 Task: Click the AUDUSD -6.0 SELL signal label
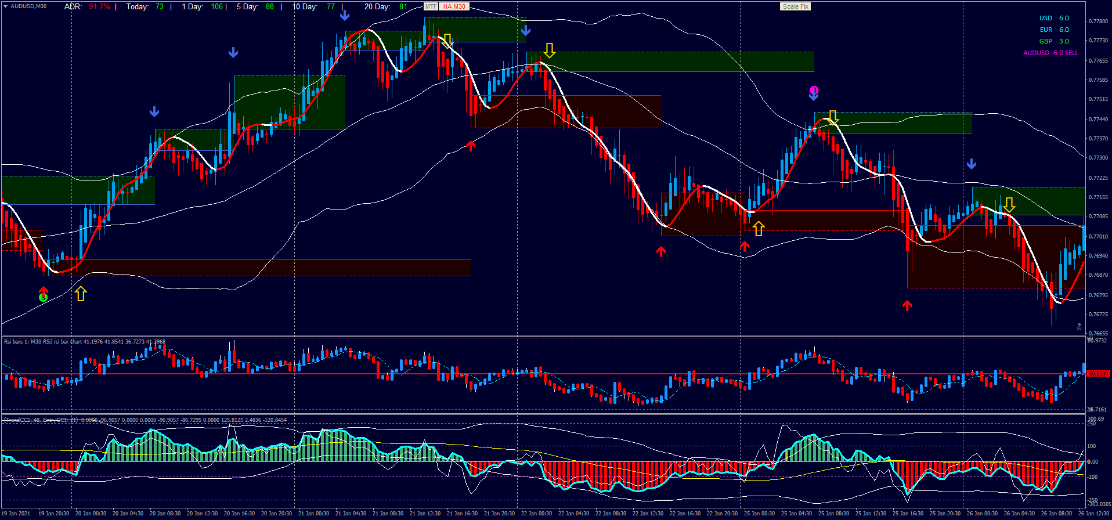coord(1050,53)
